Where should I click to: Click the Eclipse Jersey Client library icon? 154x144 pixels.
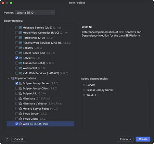(x=20, y=89)
